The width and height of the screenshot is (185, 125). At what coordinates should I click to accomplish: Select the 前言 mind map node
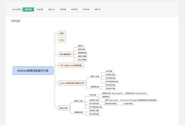pyautogui.click(x=62, y=33)
